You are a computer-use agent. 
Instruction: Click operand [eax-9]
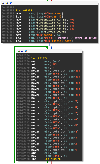[x=73, y=101]
